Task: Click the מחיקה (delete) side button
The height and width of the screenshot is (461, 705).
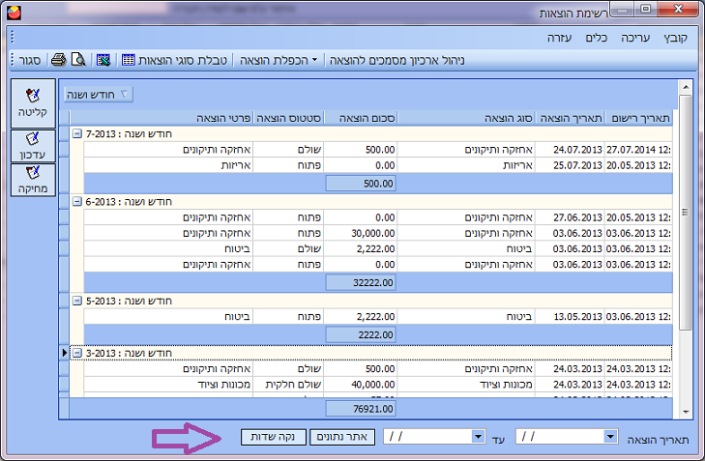Action: click(x=33, y=179)
